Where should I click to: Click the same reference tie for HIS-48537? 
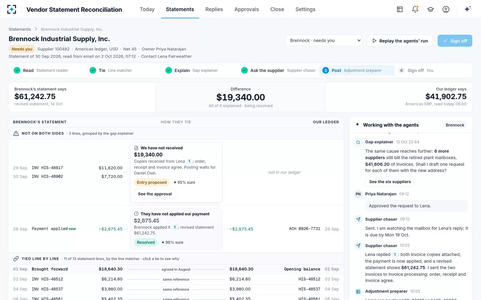click(176, 289)
